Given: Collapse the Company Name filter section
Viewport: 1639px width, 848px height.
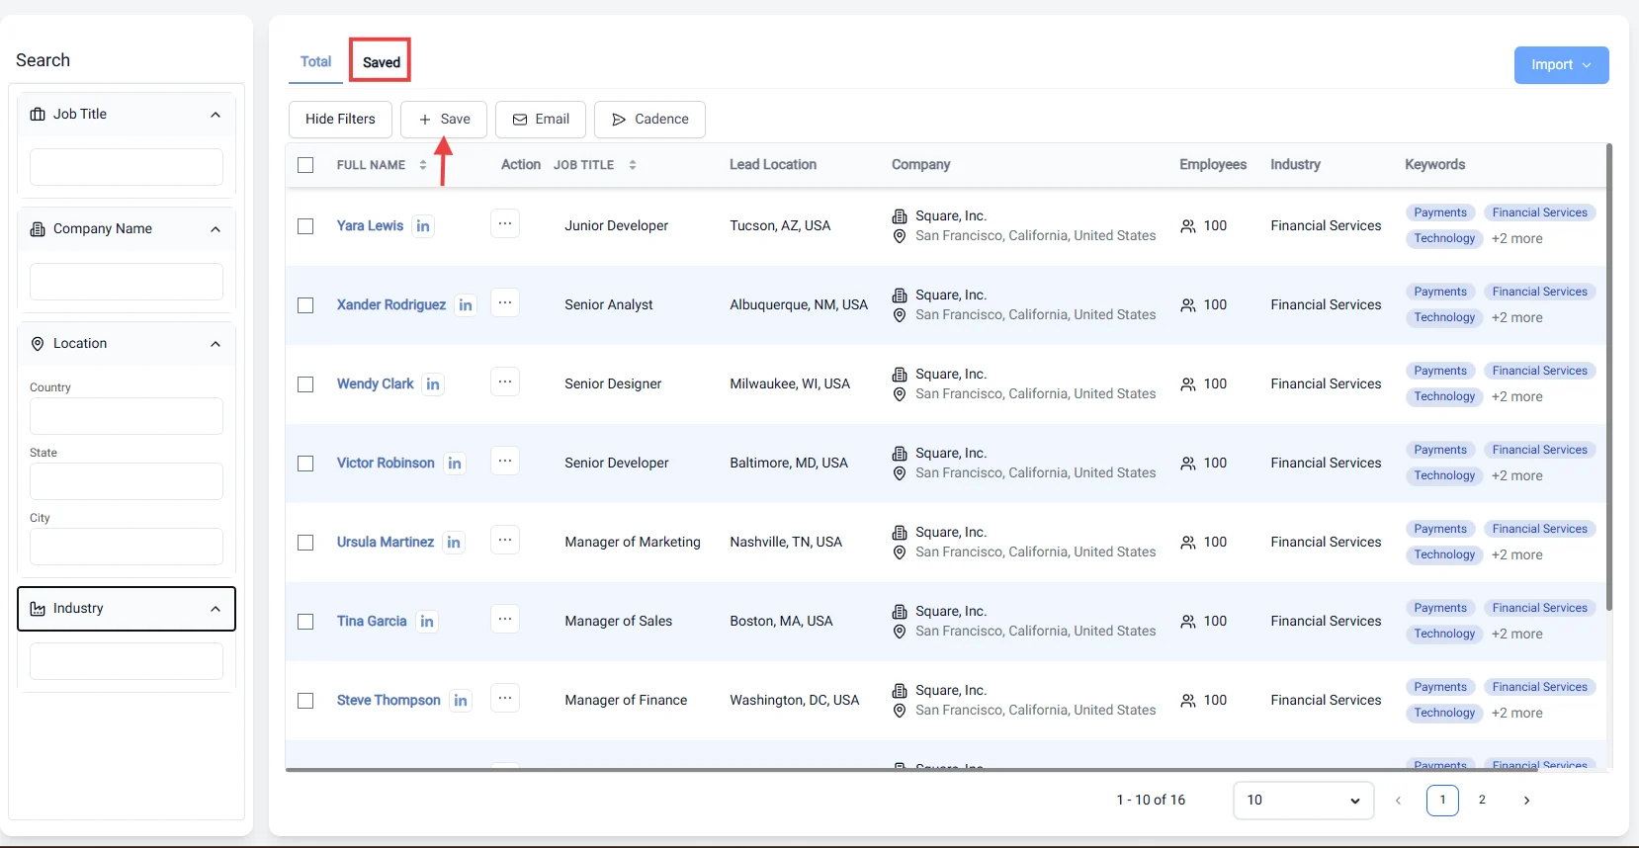Looking at the screenshot, I should point(216,229).
